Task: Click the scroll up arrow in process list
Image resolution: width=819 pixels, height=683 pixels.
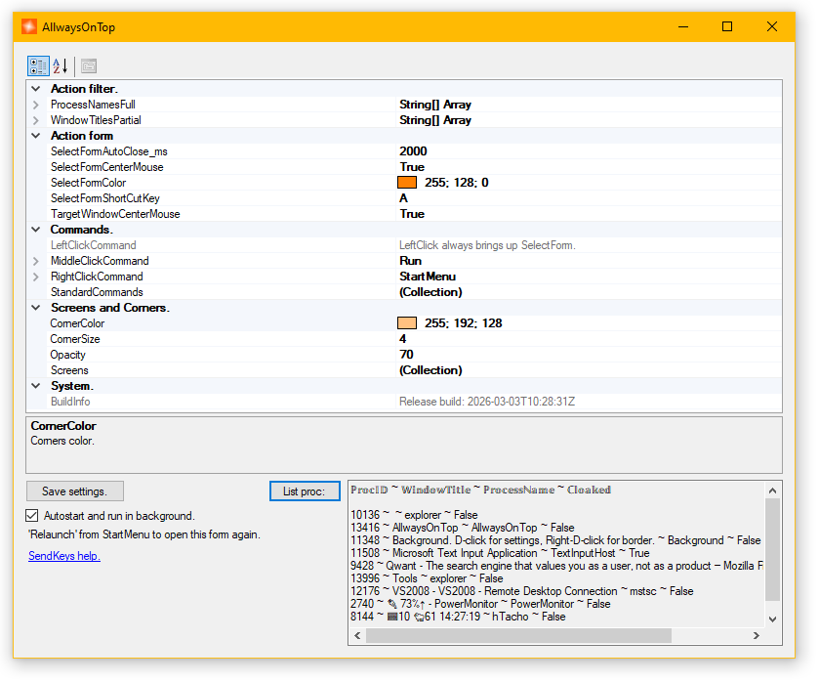Action: pos(774,491)
